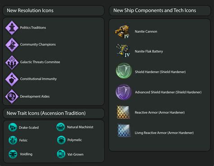The image size is (214, 166).
Task: Click the 'Drake-Scaled' trait name
Action: tap(28, 128)
